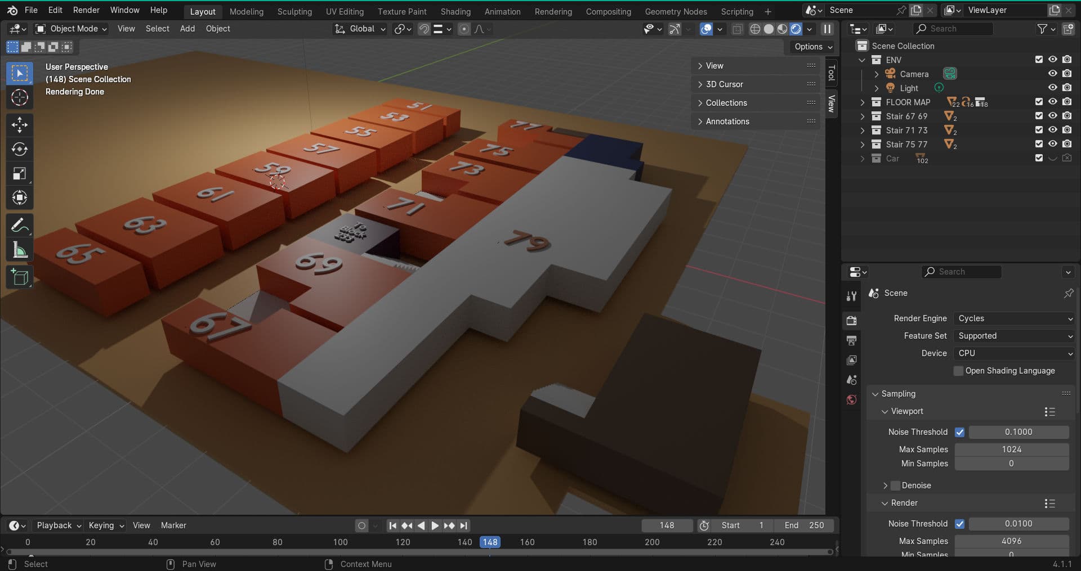Open the Edit menu

[x=55, y=10]
